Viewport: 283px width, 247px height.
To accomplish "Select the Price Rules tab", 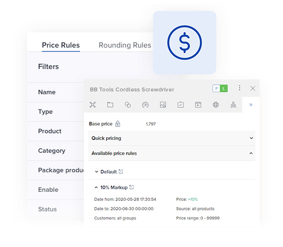I will point(61,45).
